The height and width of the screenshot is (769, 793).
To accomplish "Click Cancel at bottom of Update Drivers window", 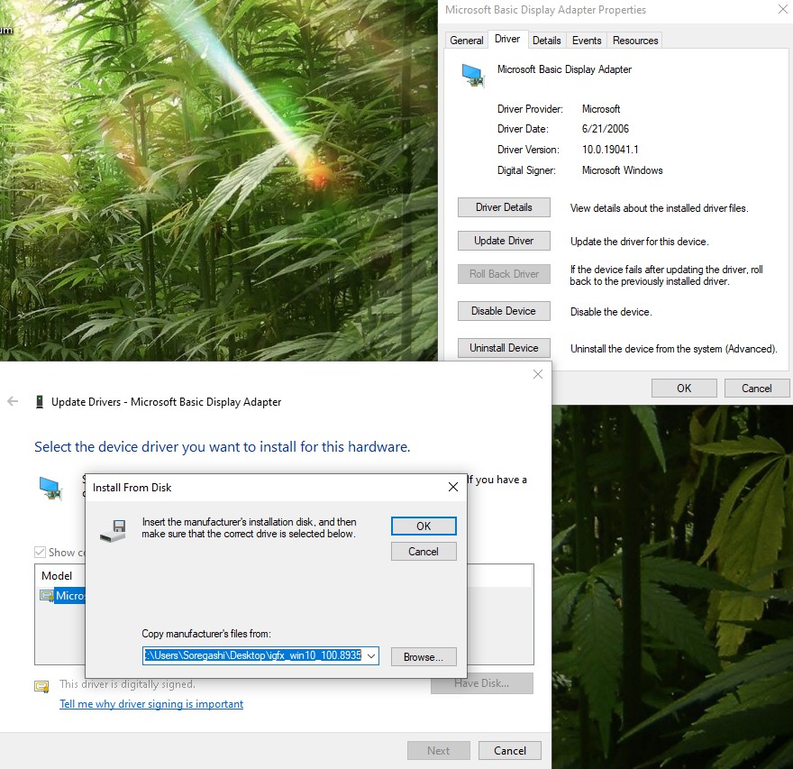I will (510, 751).
